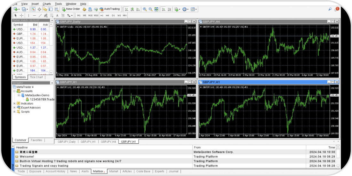Toggle the Navigator panel star-folder icon
This screenshot has width=352, height=176.
(x=45, y=9)
